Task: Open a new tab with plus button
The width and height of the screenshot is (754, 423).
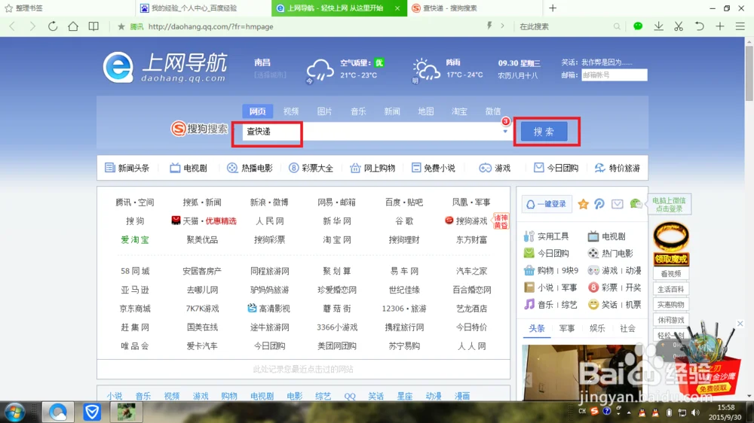Action: coord(553,8)
